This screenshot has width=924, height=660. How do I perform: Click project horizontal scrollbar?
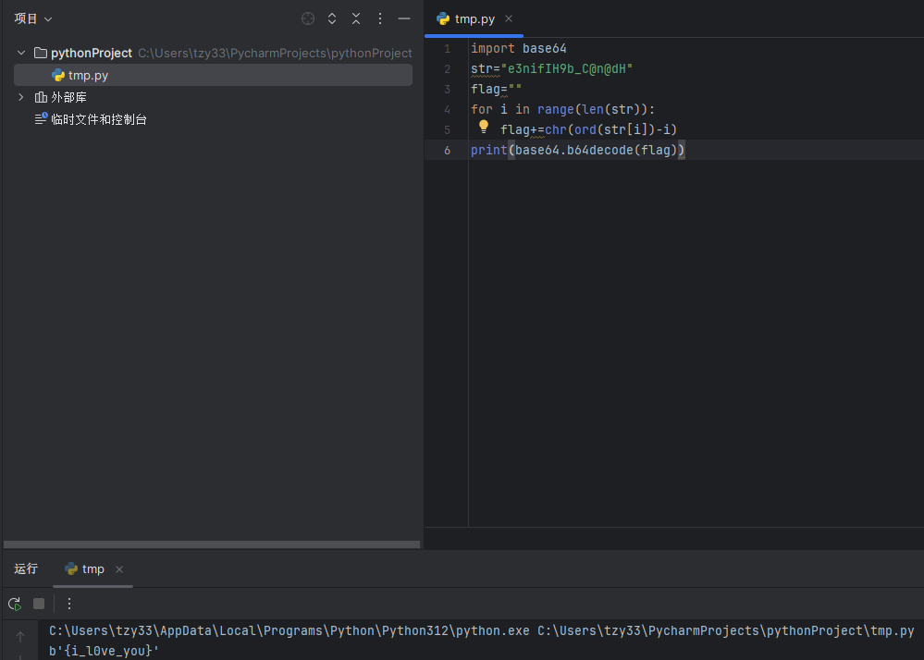click(212, 544)
